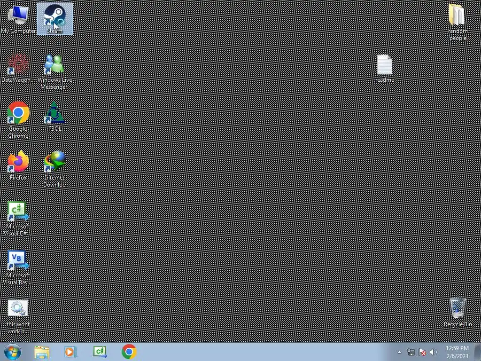The height and width of the screenshot is (361, 481).
Task: Select the DataWagon desktop shortcut
Action: pos(18,69)
